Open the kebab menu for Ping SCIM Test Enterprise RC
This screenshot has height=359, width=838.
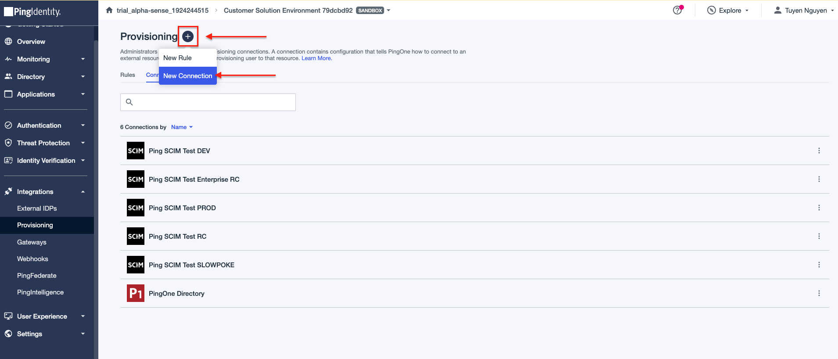pos(819,179)
